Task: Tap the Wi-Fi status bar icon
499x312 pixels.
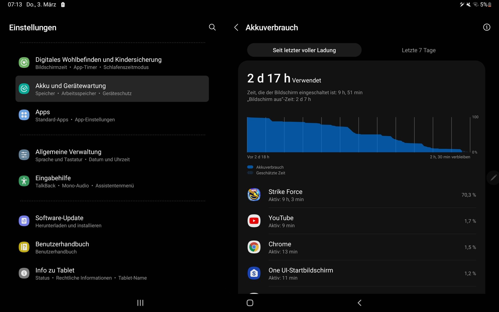Action: [x=476, y=4]
